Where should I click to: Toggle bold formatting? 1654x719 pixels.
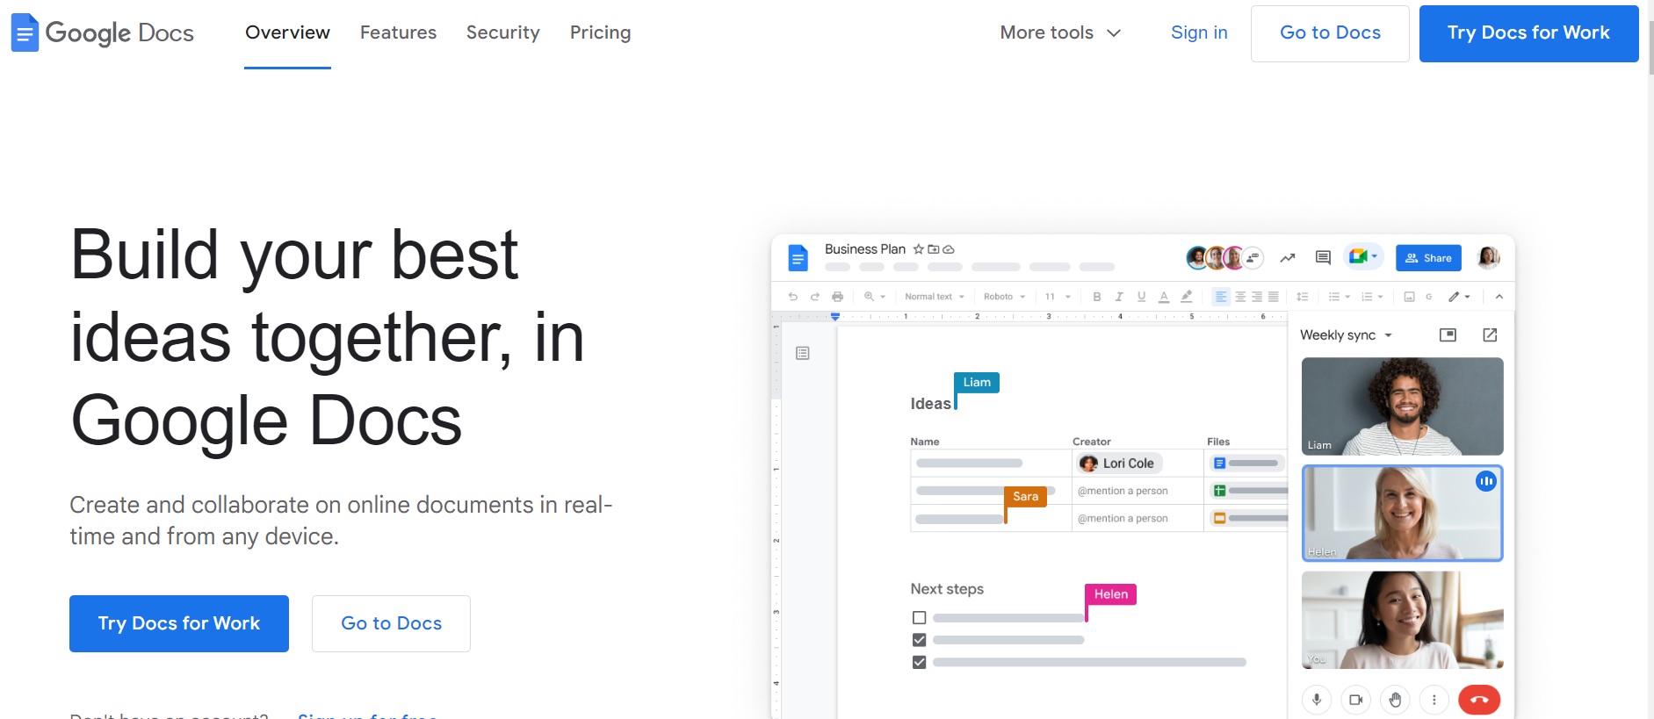coord(1096,297)
